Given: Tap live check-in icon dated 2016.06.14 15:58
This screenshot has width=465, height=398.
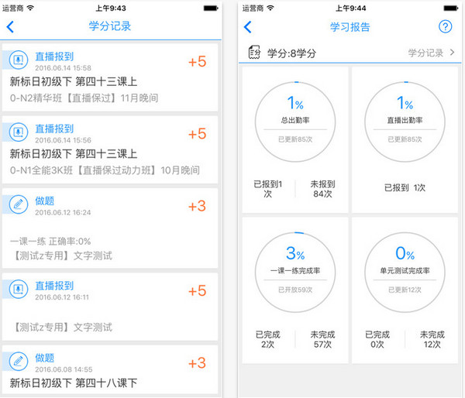Looking at the screenshot, I should [x=19, y=60].
